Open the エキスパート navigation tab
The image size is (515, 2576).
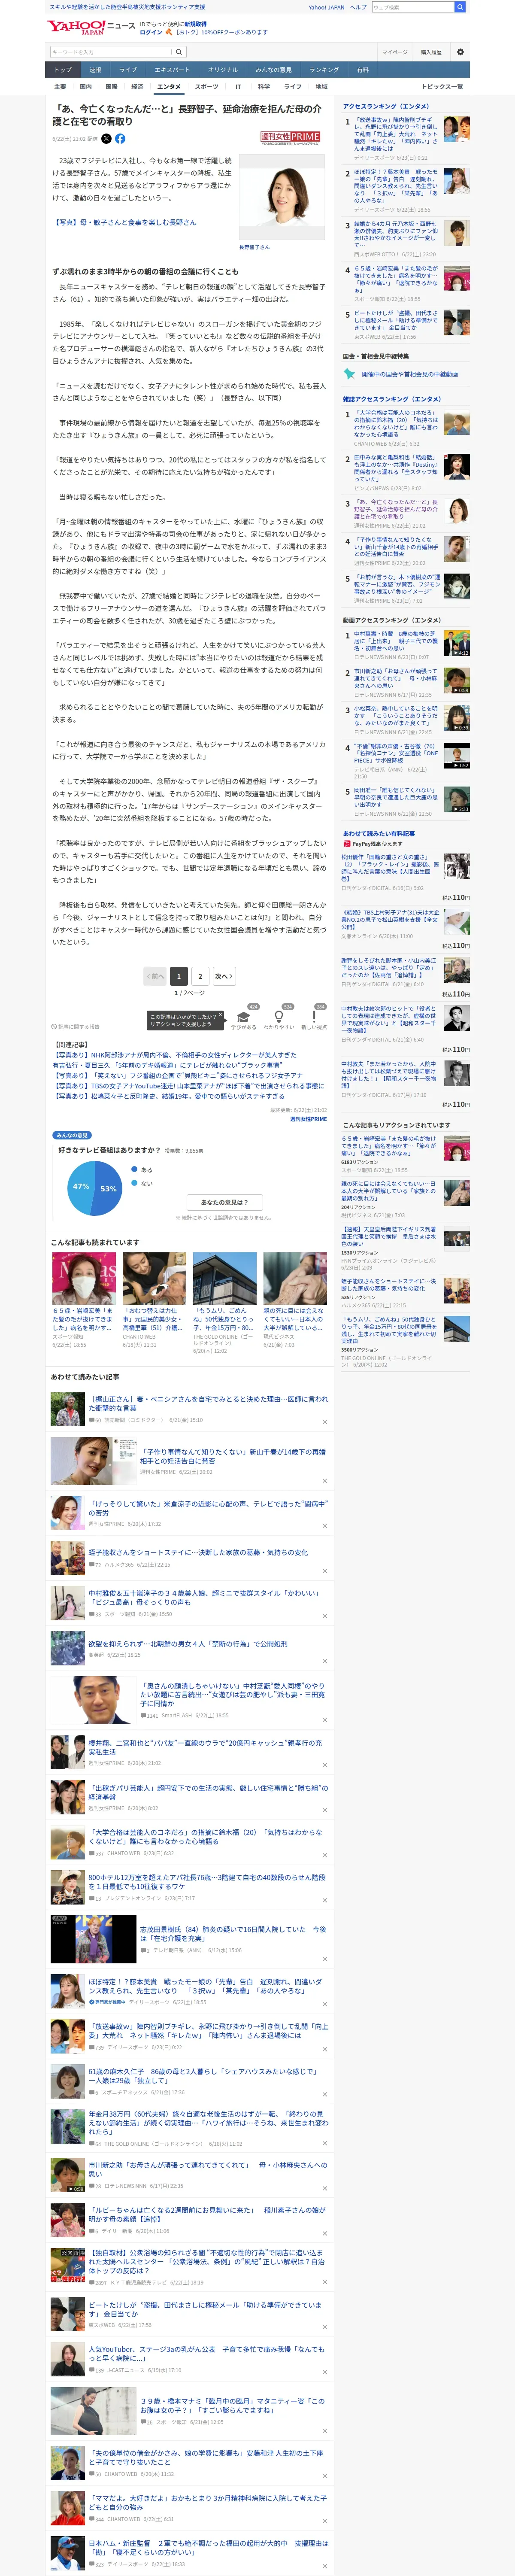pyautogui.click(x=172, y=70)
